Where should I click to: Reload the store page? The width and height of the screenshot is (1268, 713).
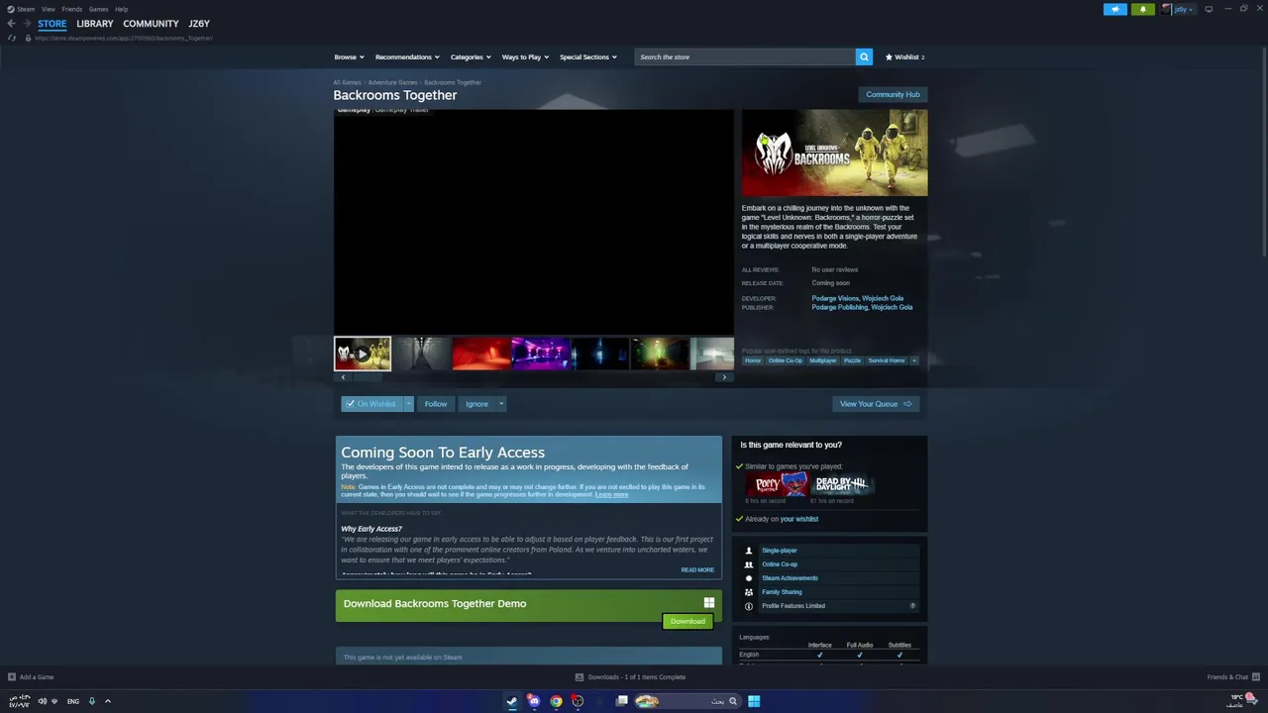(12, 38)
